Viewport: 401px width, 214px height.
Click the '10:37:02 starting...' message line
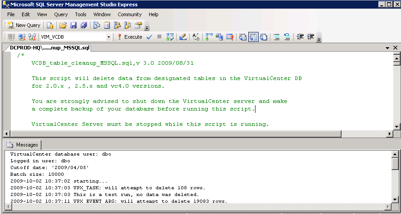(x=59, y=181)
